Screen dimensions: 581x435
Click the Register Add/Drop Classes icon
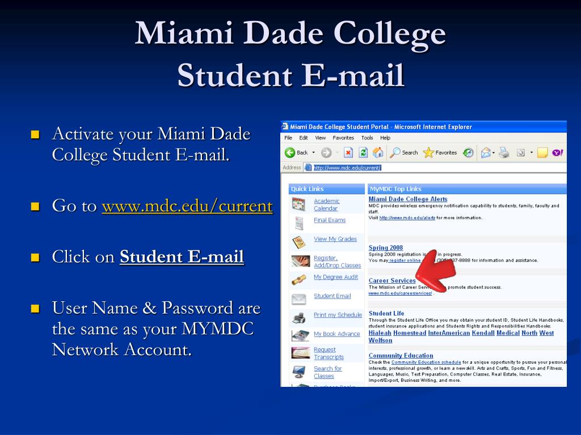click(x=301, y=261)
